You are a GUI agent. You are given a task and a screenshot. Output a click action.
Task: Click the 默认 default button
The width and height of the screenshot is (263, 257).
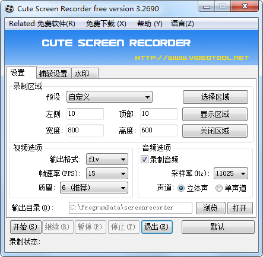click(218, 227)
